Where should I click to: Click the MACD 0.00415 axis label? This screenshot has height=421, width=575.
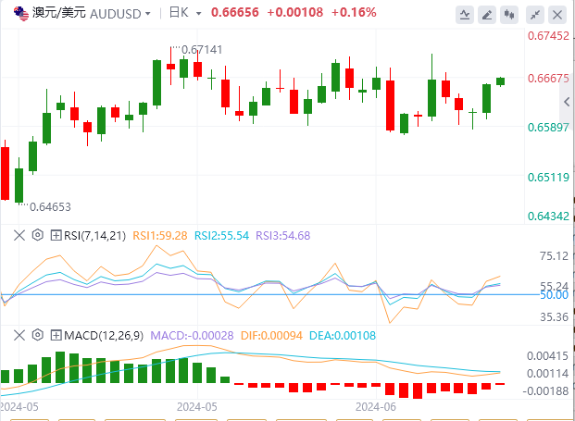[x=547, y=356]
